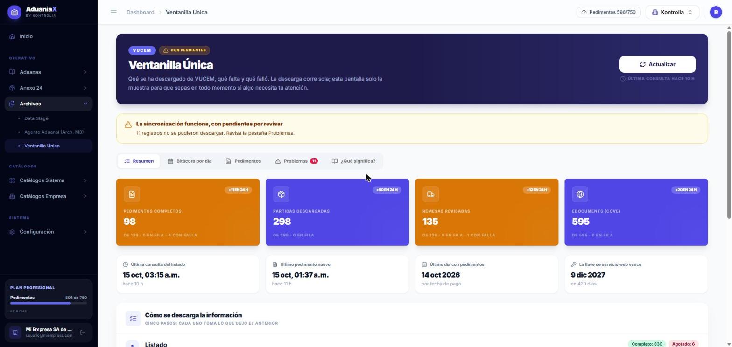This screenshot has width=732, height=347.
Task: Open the Kontrolia company switcher dropdown
Action: [x=672, y=12]
